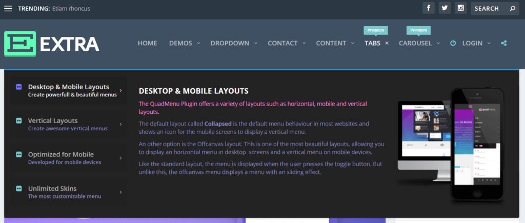The image size is (525, 223).
Task: Click the EXTRA logo
Action: click(x=52, y=44)
